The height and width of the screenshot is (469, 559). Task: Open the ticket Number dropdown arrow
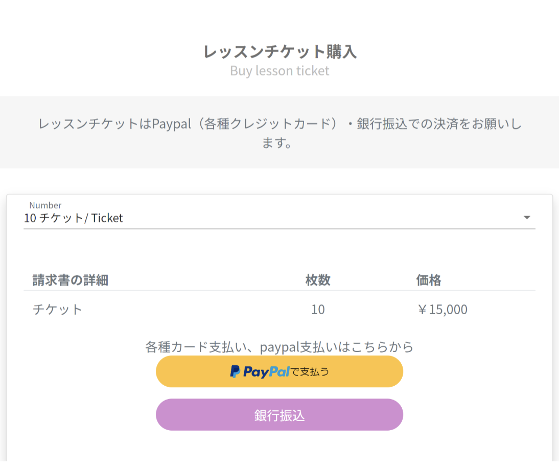pyautogui.click(x=527, y=218)
